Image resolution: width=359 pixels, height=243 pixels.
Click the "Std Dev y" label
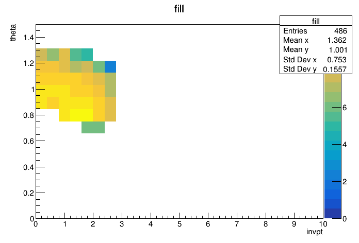pyautogui.click(x=300, y=69)
